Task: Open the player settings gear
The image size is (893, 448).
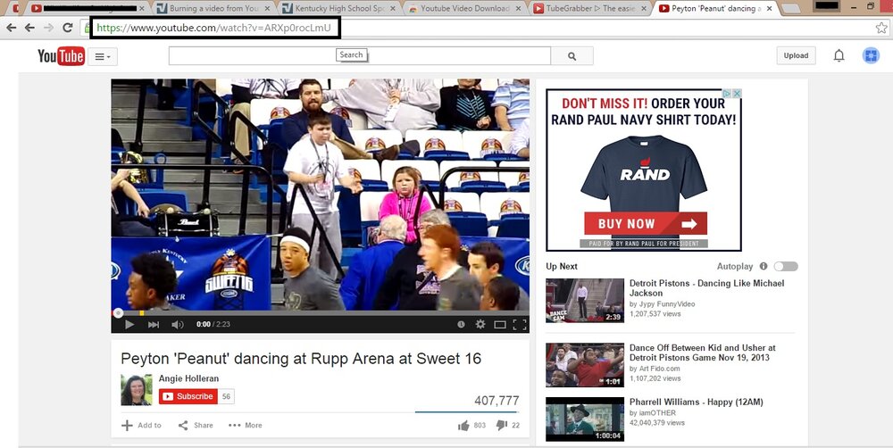Action: click(480, 324)
